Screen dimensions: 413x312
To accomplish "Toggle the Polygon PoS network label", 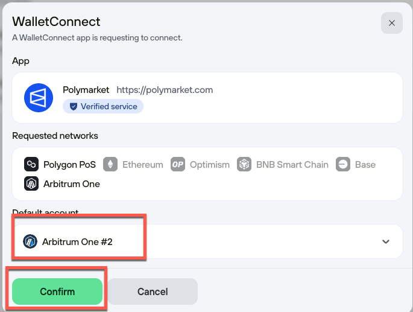I will click(x=69, y=165).
